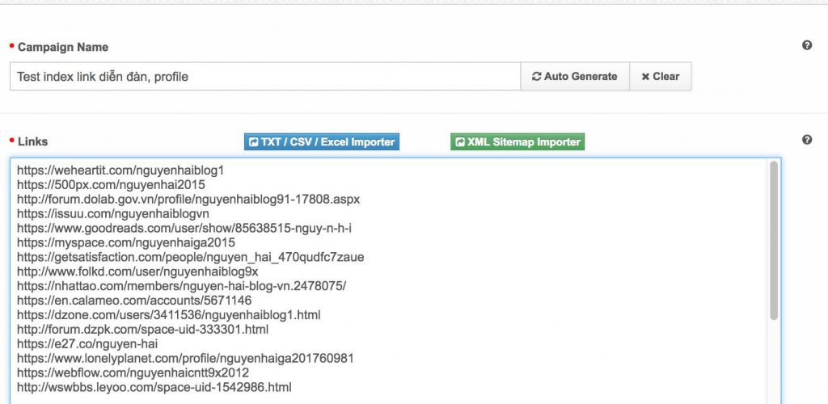Click the e27.co/nguyen-hai line
The width and height of the screenshot is (828, 404).
click(87, 344)
